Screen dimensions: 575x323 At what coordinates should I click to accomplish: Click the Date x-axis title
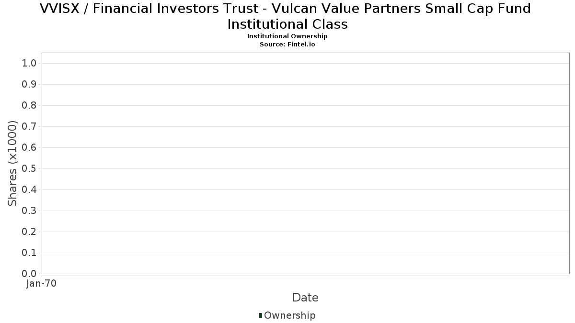point(305,298)
